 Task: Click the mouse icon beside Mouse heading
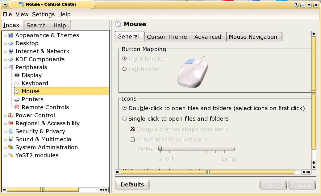coord(118,24)
